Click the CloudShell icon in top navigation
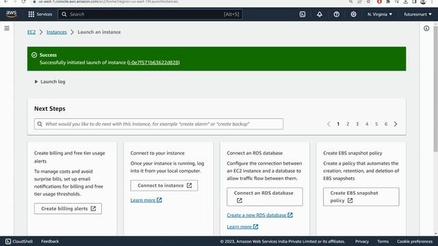 (302, 14)
